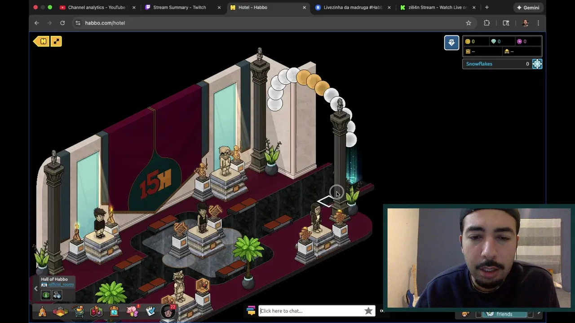This screenshot has height=323, width=575.
Task: Expand the double chevron beside chat bar
Action: [x=381, y=310]
